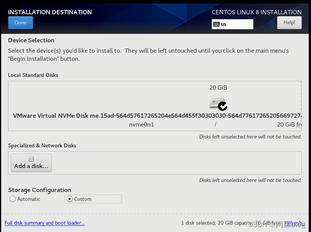The height and width of the screenshot is (232, 311).
Task: Open Full disk summary and boot loader link
Action: pos(45,223)
